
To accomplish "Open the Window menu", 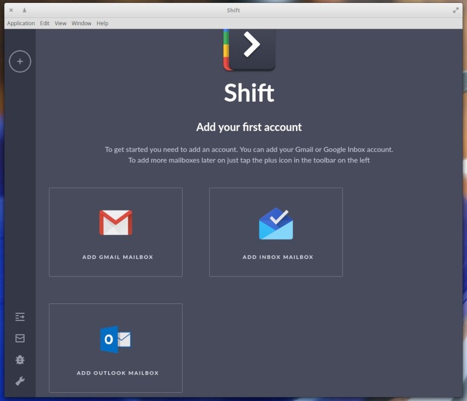I will [81, 23].
